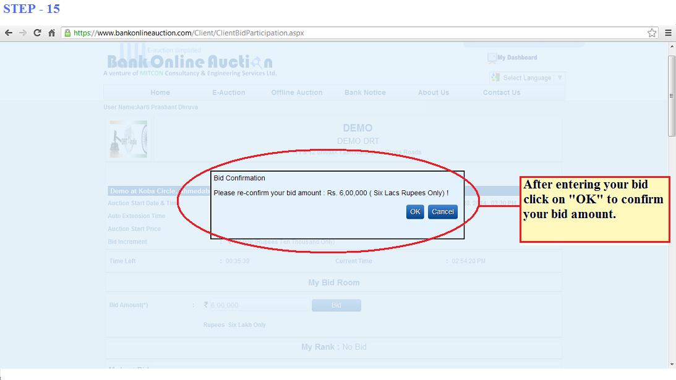
Task: Bookmark this page with the star icon
Action: [652, 33]
